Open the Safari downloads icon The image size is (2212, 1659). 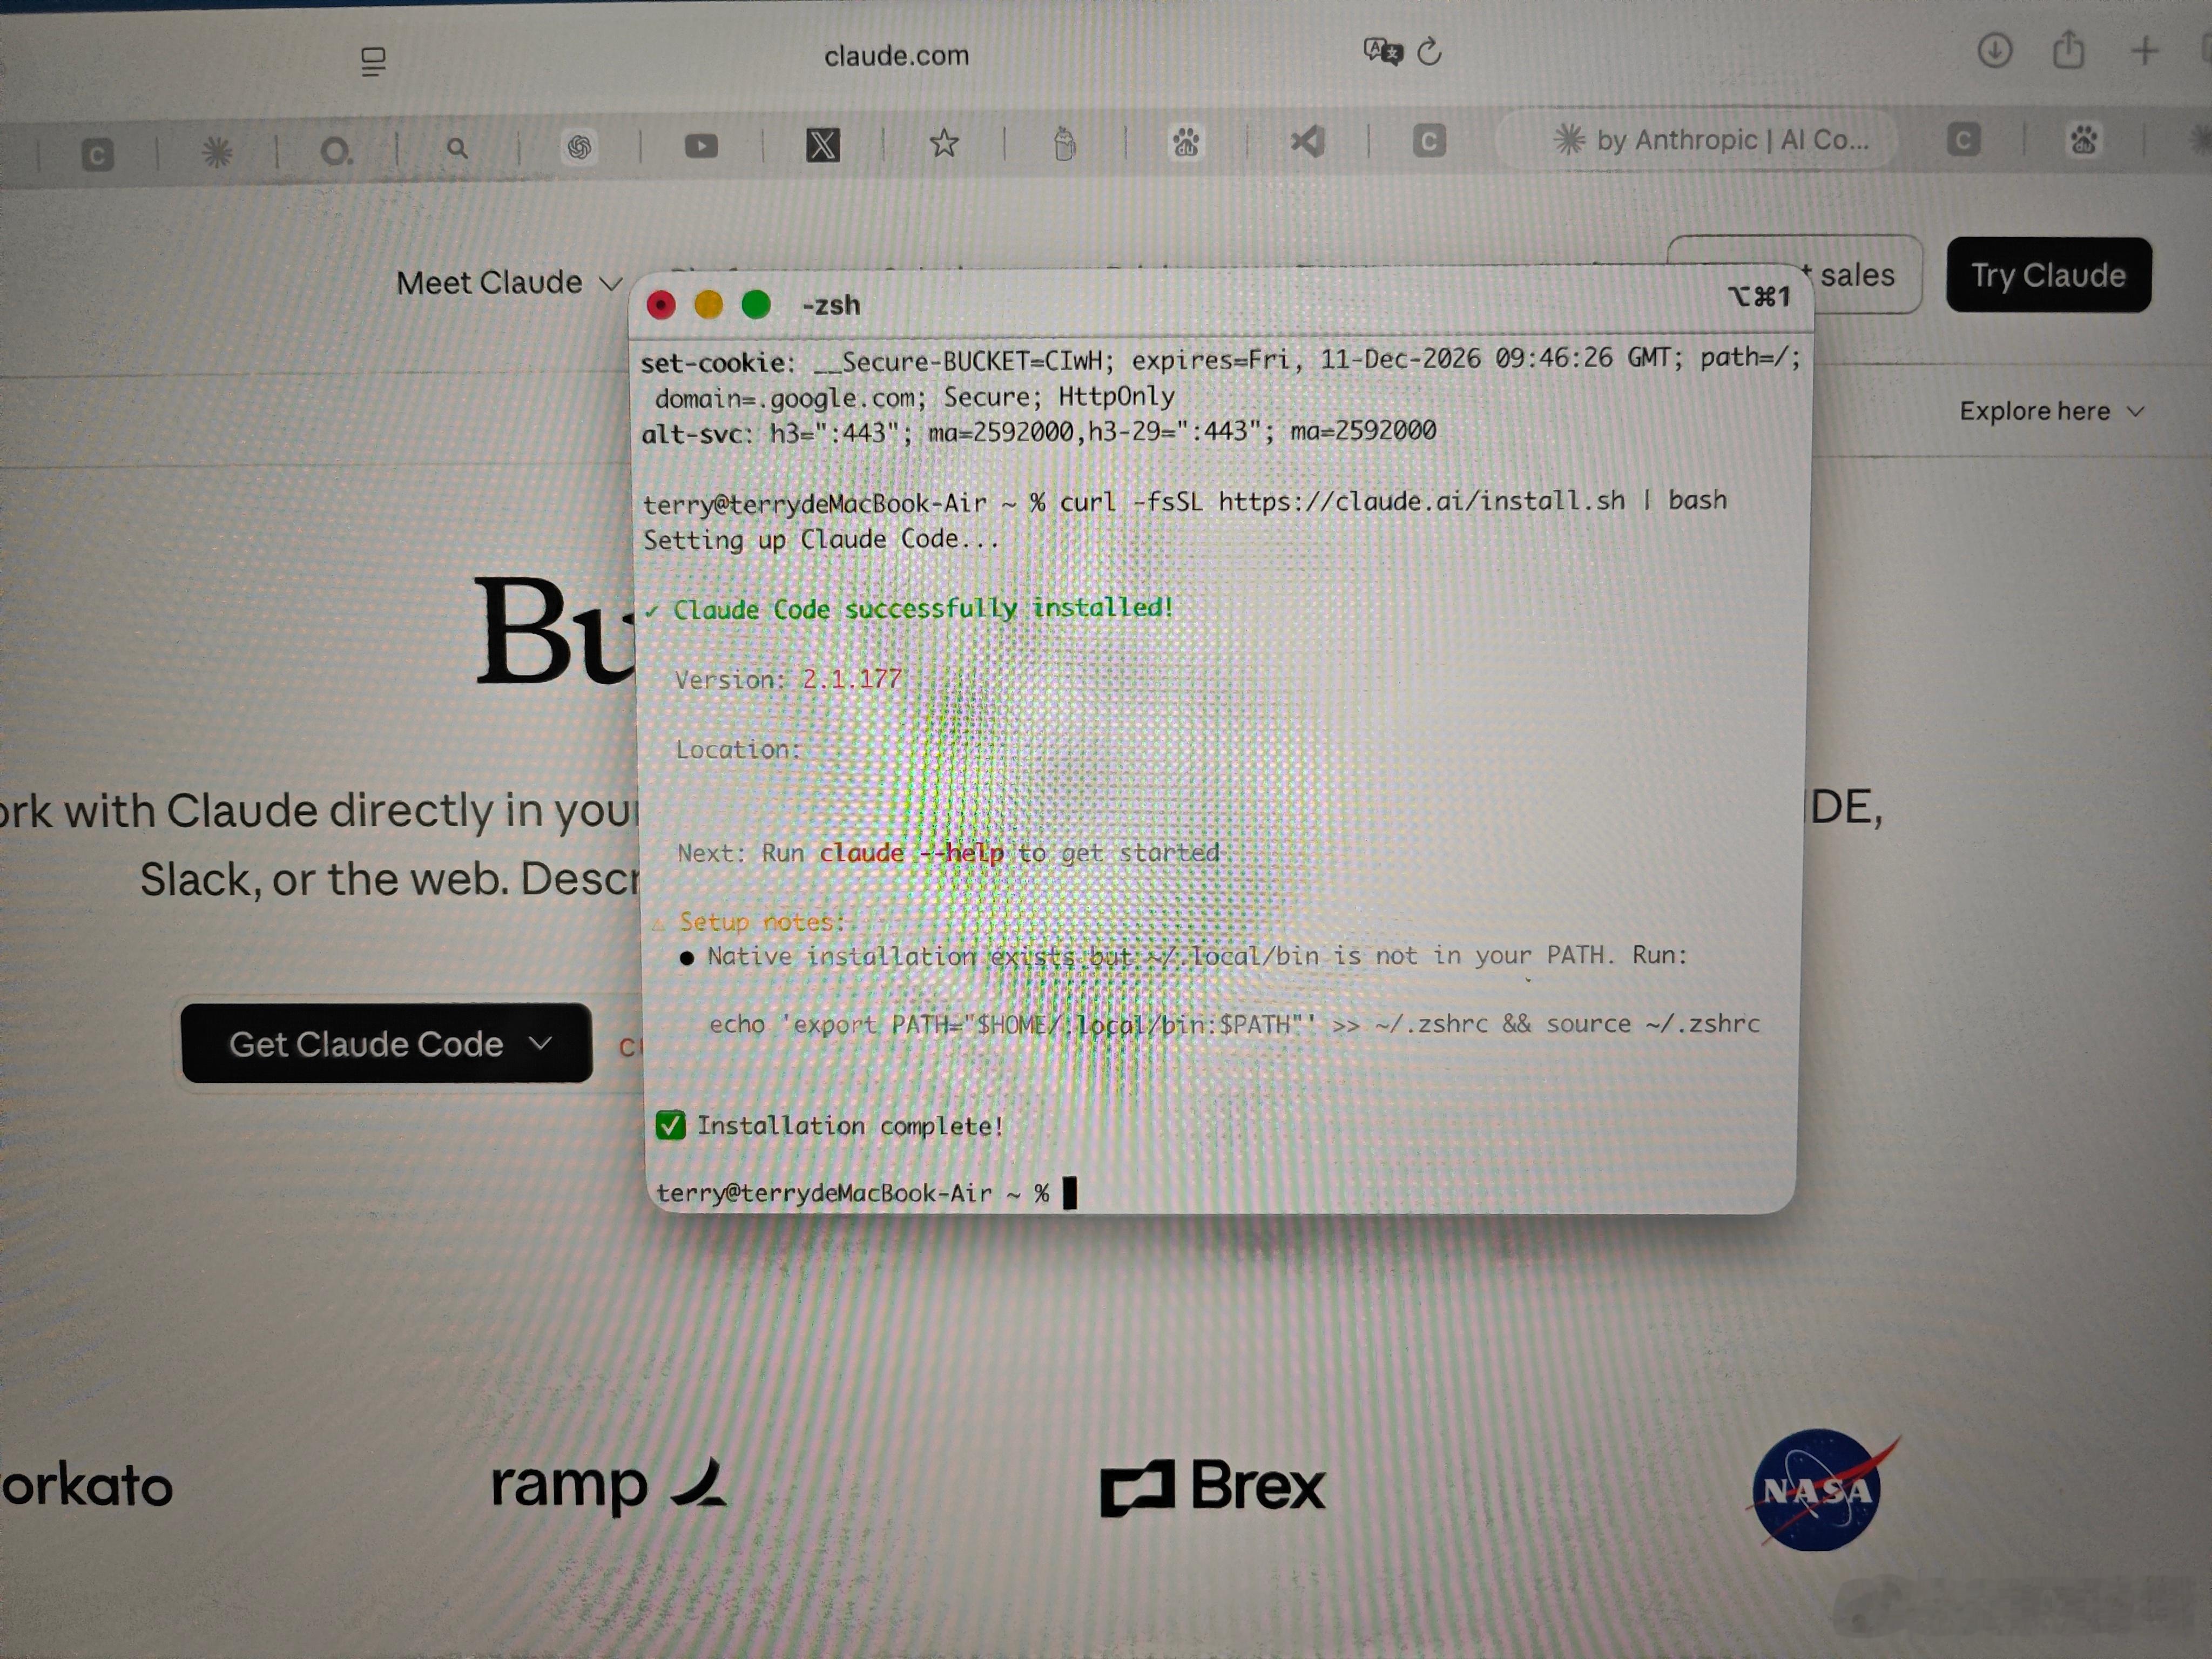click(x=1994, y=50)
